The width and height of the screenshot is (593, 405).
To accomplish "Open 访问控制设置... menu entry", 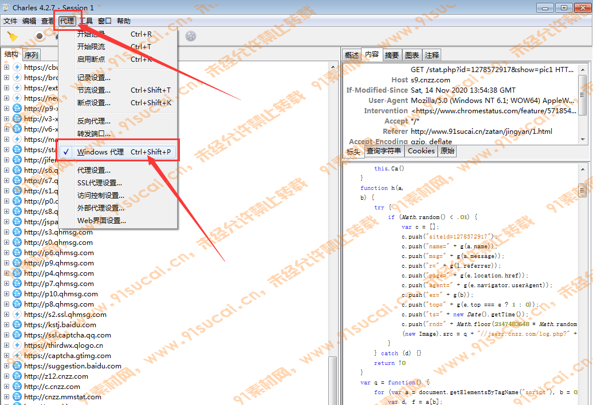I will [117, 196].
